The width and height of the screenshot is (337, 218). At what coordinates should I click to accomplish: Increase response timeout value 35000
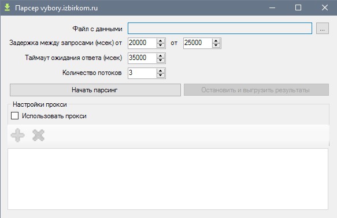pyautogui.click(x=161, y=56)
